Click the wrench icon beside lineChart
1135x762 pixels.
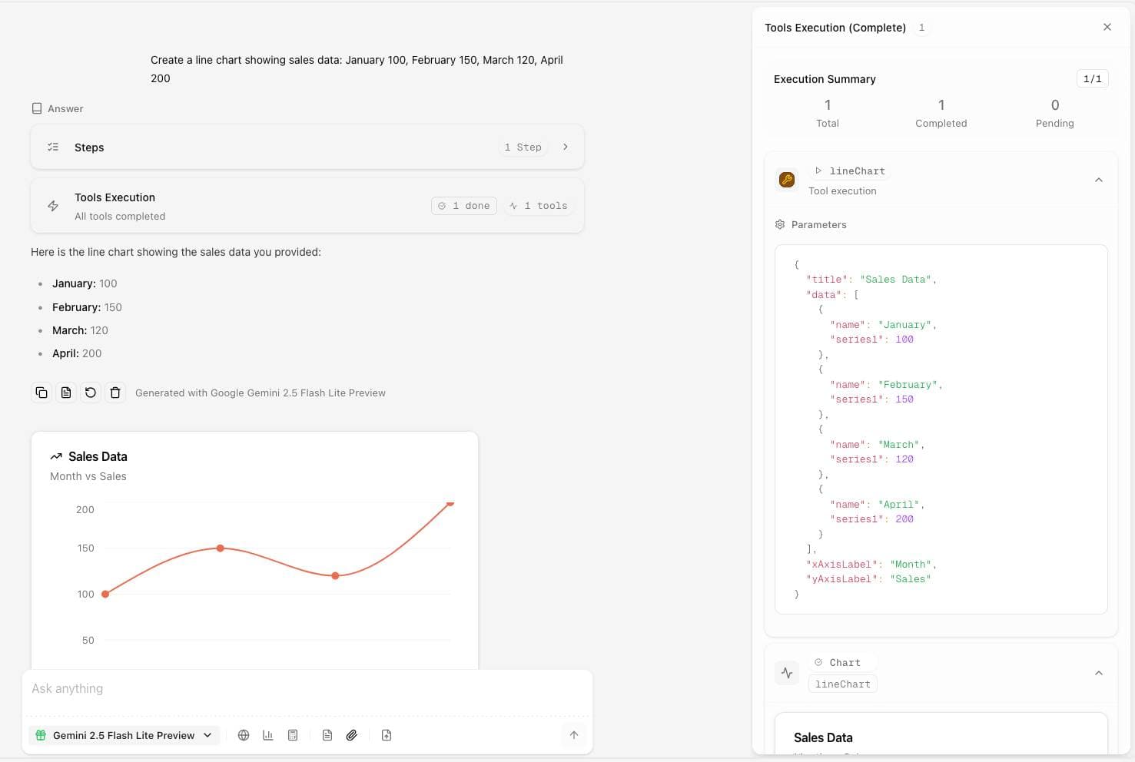pos(786,179)
